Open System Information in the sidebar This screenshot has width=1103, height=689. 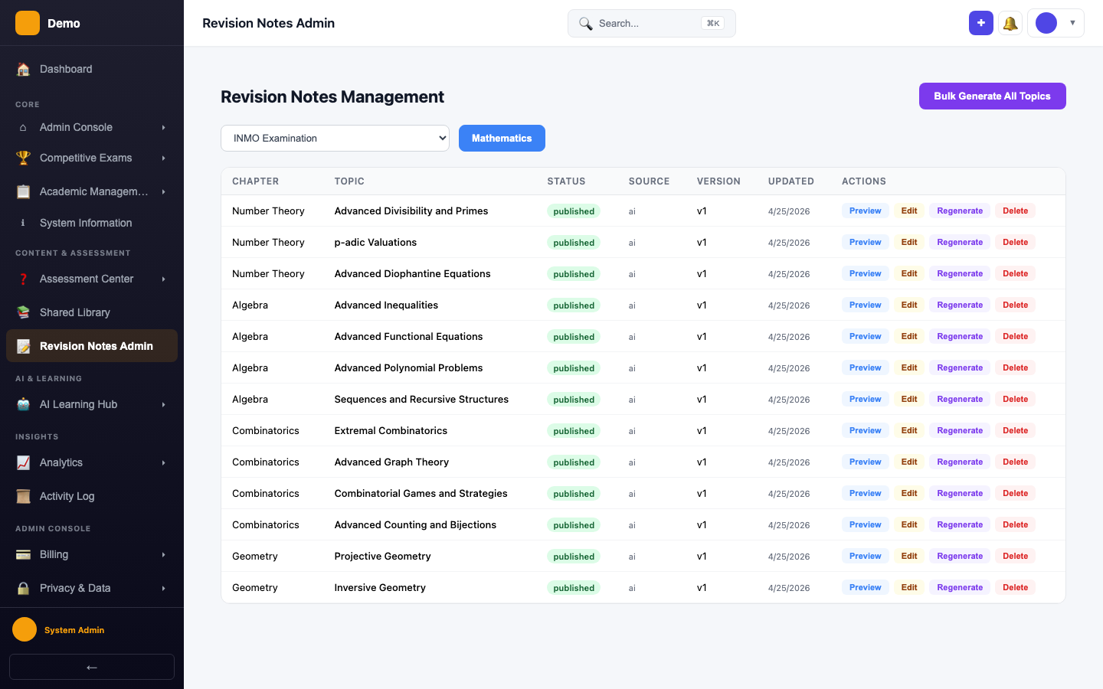click(92, 223)
